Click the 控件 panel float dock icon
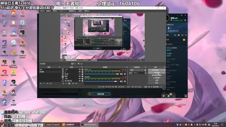 click(164, 67)
